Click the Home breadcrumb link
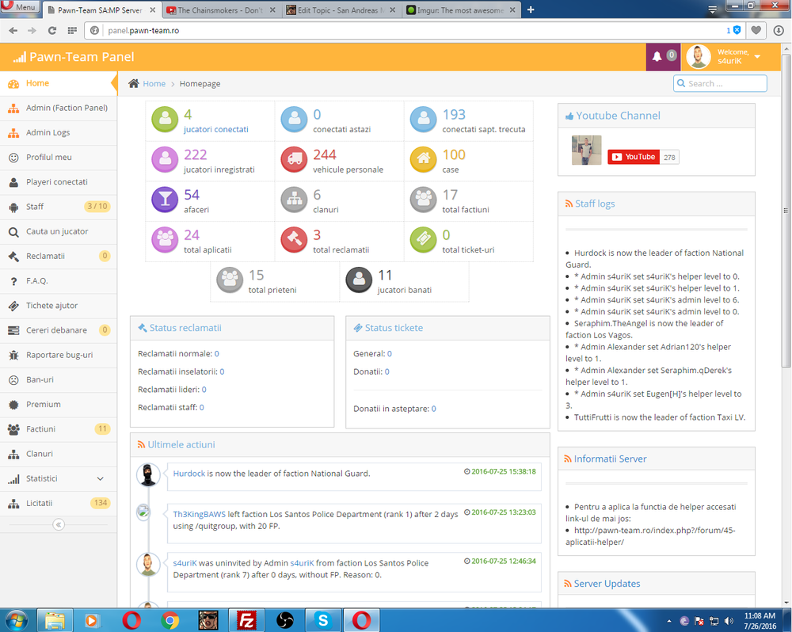792x632 pixels. click(x=154, y=84)
